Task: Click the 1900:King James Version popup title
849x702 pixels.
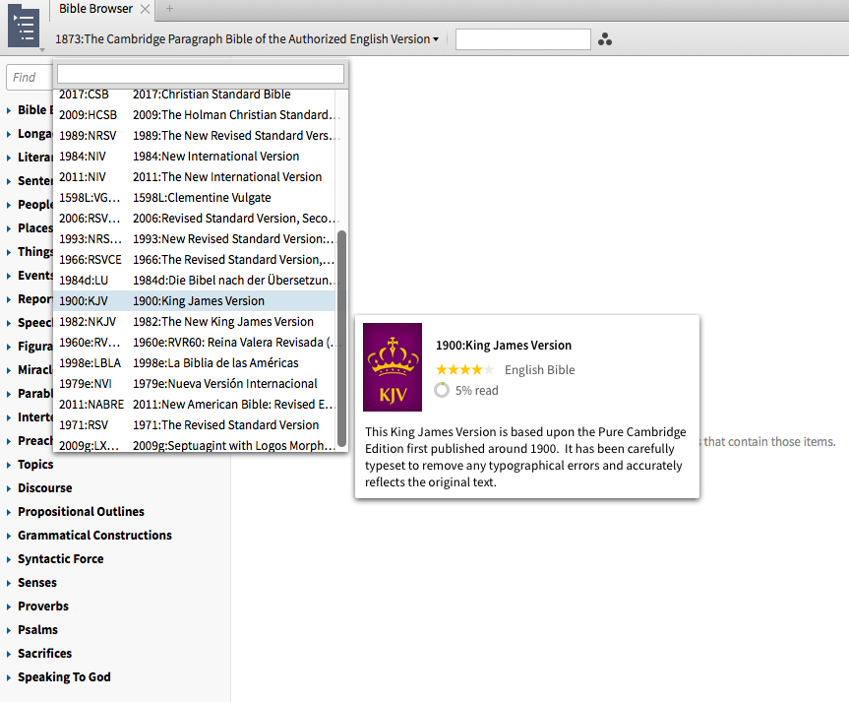Action: click(x=504, y=346)
